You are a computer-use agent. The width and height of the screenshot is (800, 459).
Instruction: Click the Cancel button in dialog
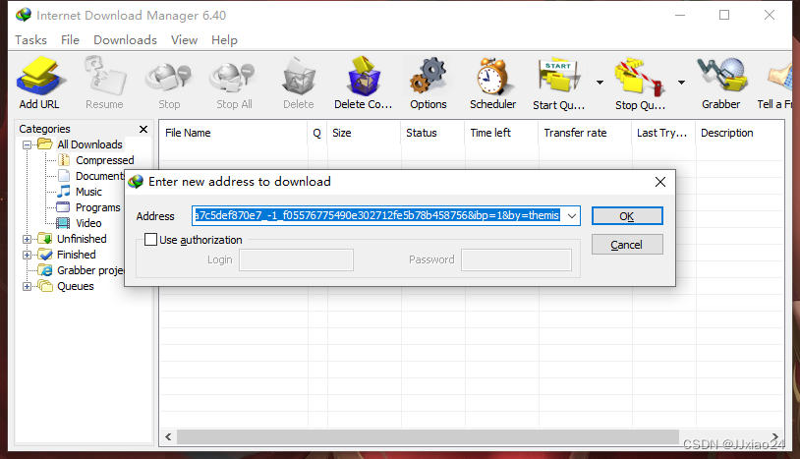pyautogui.click(x=627, y=245)
